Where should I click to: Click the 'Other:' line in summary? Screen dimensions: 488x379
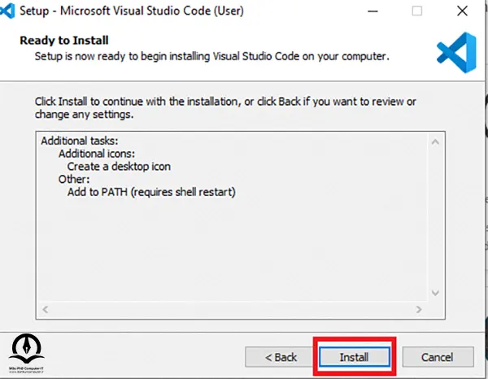[74, 179]
